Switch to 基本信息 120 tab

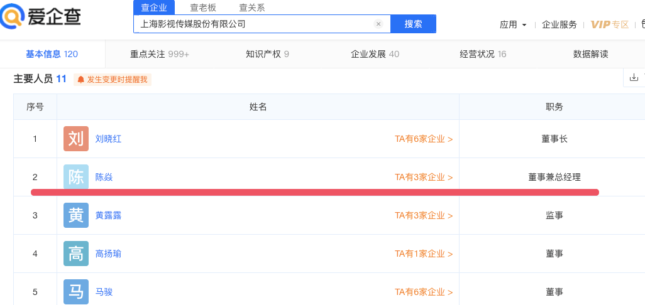tap(52, 54)
